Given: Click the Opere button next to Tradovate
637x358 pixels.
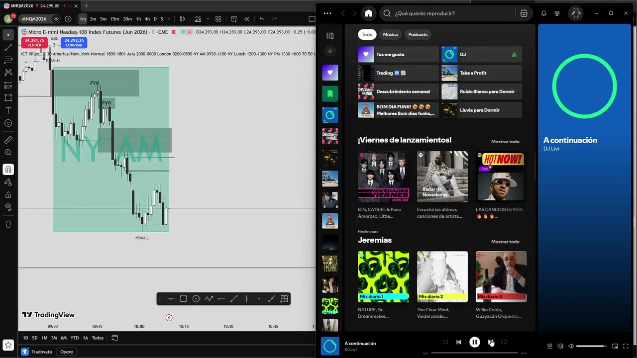Looking at the screenshot, I should (x=67, y=352).
